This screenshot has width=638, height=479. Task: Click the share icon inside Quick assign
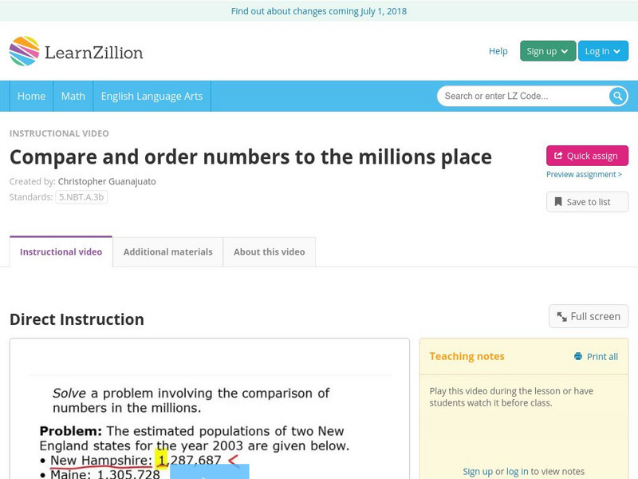point(558,156)
